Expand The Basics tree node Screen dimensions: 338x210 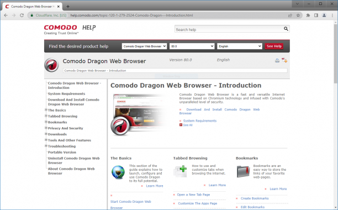click(x=46, y=110)
